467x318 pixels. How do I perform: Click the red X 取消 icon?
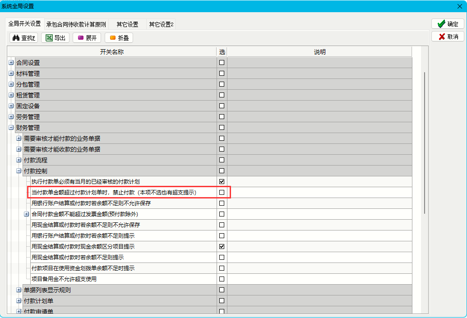(x=441, y=37)
